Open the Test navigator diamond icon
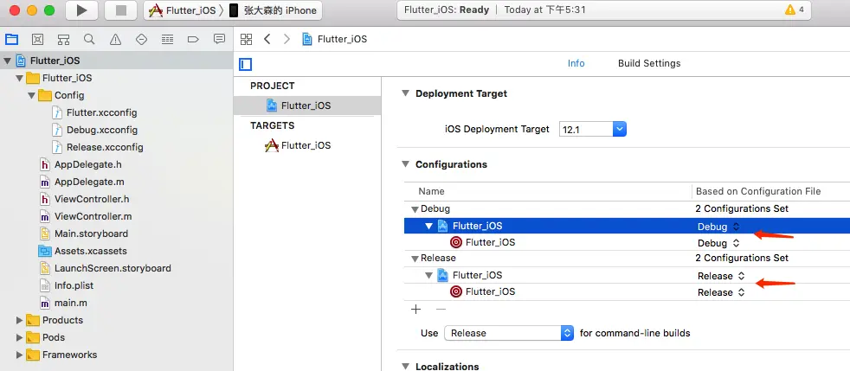 click(141, 39)
